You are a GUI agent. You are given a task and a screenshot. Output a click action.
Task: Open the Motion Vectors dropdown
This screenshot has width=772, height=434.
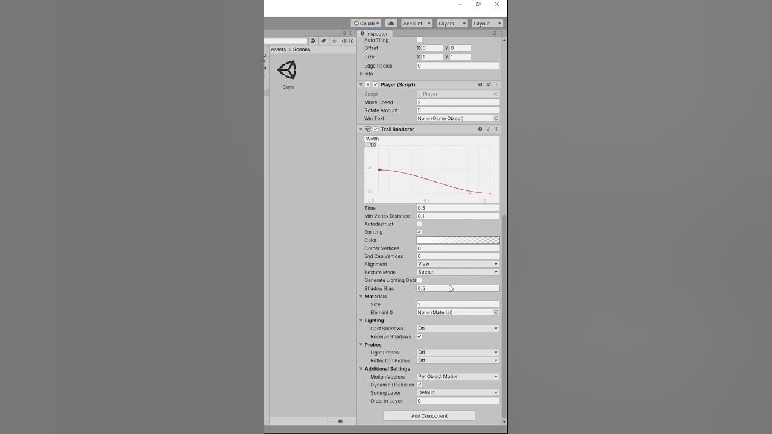point(458,377)
